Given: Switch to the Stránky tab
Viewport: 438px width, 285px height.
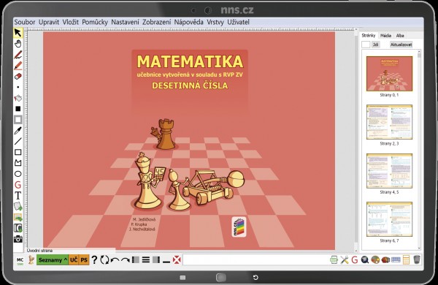Looking at the screenshot, I should (x=369, y=36).
